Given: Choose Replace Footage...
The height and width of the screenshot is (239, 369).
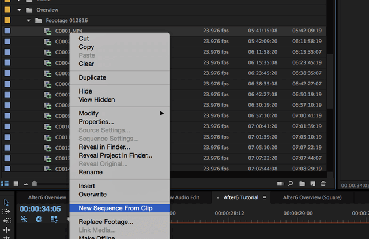Looking at the screenshot, I should point(119,222).
